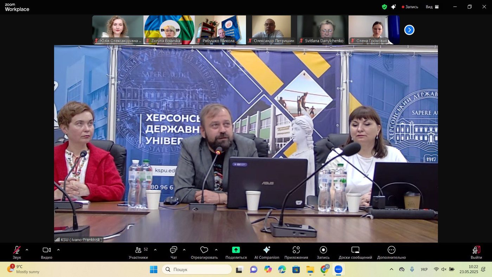
Task: Open the notification bell in taskbar
Action: 483,269
